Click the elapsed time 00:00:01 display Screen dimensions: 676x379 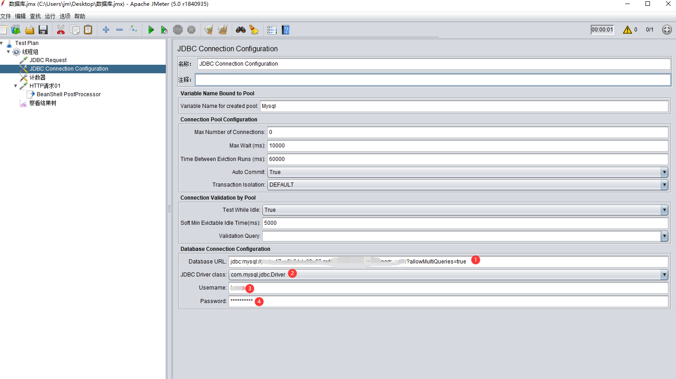602,30
